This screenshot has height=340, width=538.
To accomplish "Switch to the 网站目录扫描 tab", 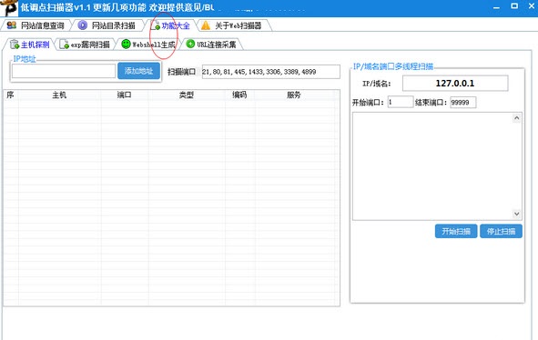I will [x=107, y=25].
